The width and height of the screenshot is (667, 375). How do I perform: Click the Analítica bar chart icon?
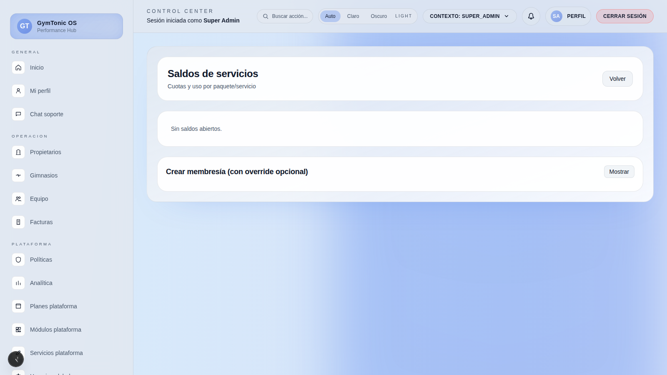(x=18, y=283)
